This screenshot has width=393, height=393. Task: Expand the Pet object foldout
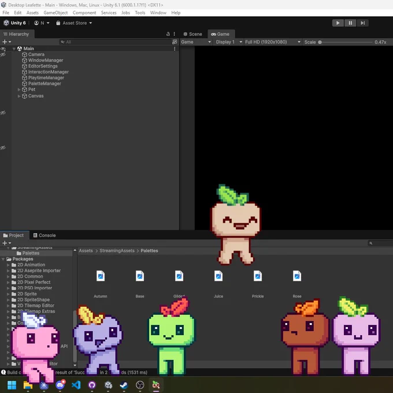pos(19,90)
